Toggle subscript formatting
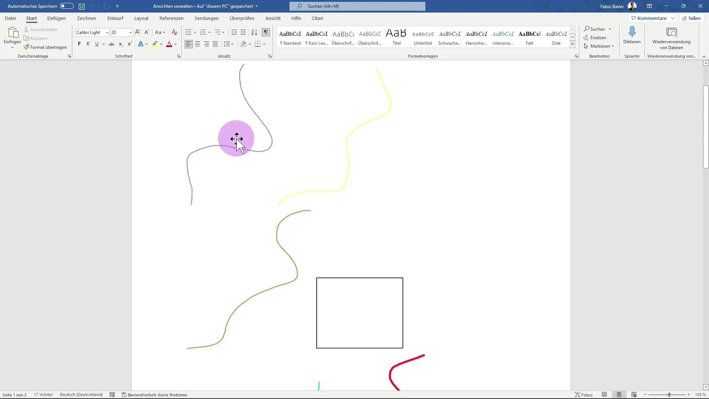Viewport: 709px width, 399px height. [121, 44]
